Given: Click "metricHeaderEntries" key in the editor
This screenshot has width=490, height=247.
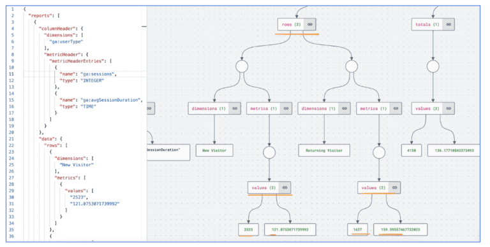Looking at the screenshot, I should pos(77,61).
